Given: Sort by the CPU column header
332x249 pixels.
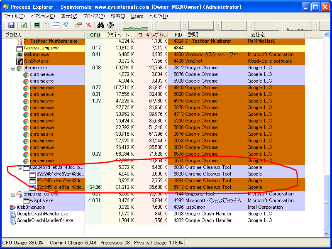Looking at the screenshot, I should click(x=93, y=35).
